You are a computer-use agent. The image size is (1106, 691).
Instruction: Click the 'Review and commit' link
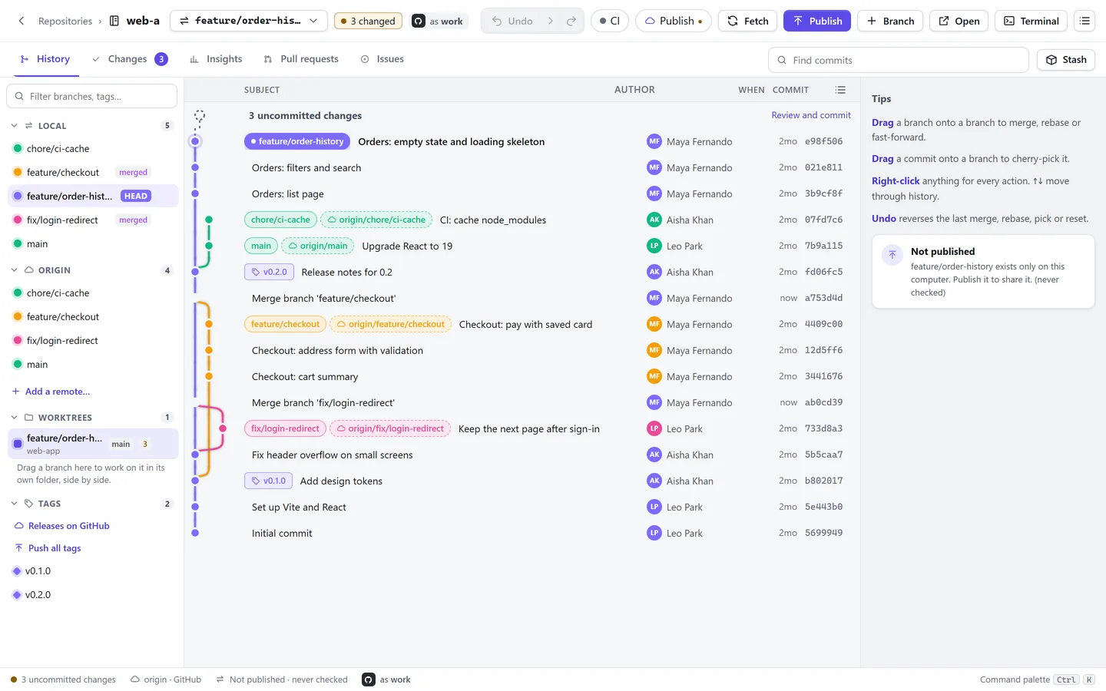tap(811, 115)
